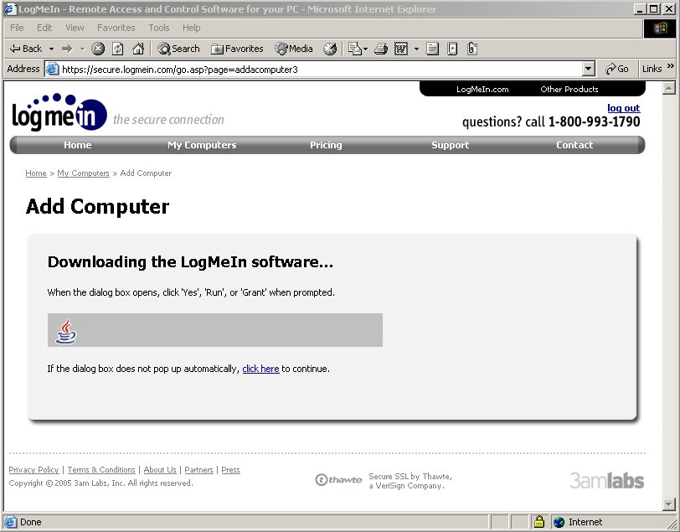Click the Mail envelope icon
The image size is (680, 532).
[355, 49]
